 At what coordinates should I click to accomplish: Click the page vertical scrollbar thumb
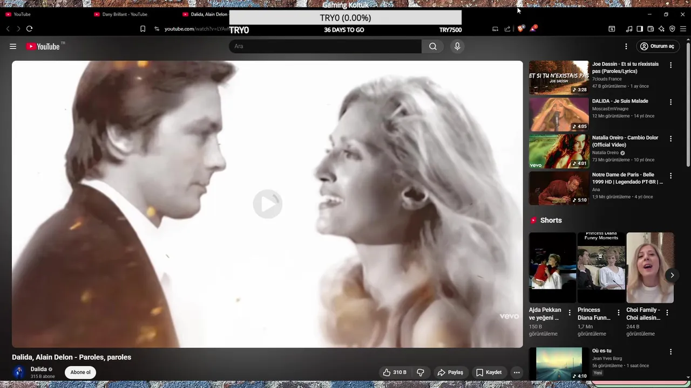688,105
